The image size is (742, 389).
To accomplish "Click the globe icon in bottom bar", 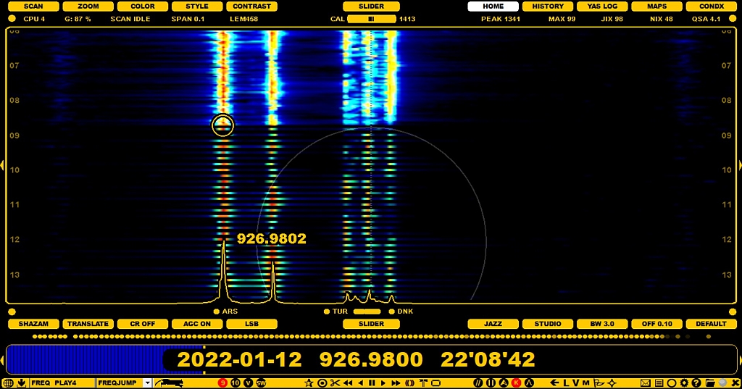I will [x=8, y=382].
